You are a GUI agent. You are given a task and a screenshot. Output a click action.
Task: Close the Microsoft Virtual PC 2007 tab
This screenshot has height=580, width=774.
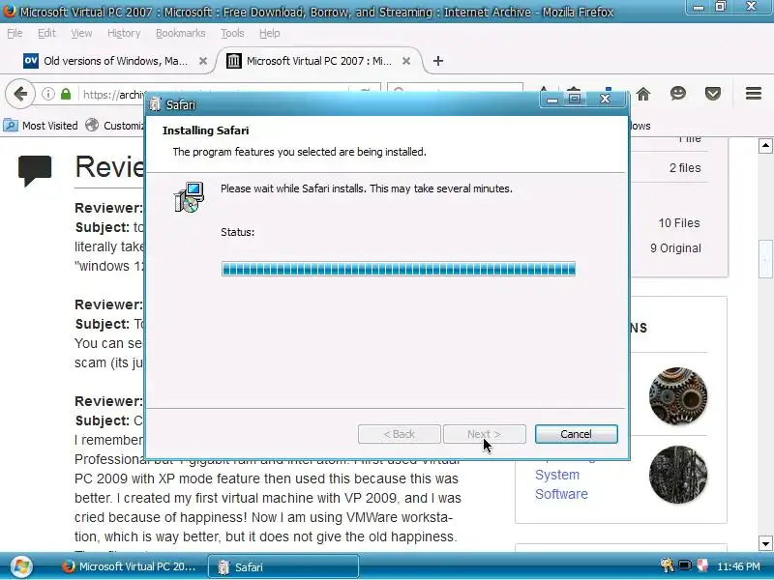click(406, 61)
